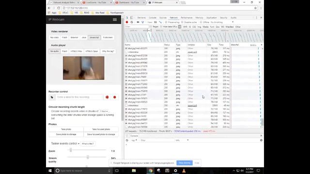
Task: Switch to large request rows view icon
Action: click(155, 22)
